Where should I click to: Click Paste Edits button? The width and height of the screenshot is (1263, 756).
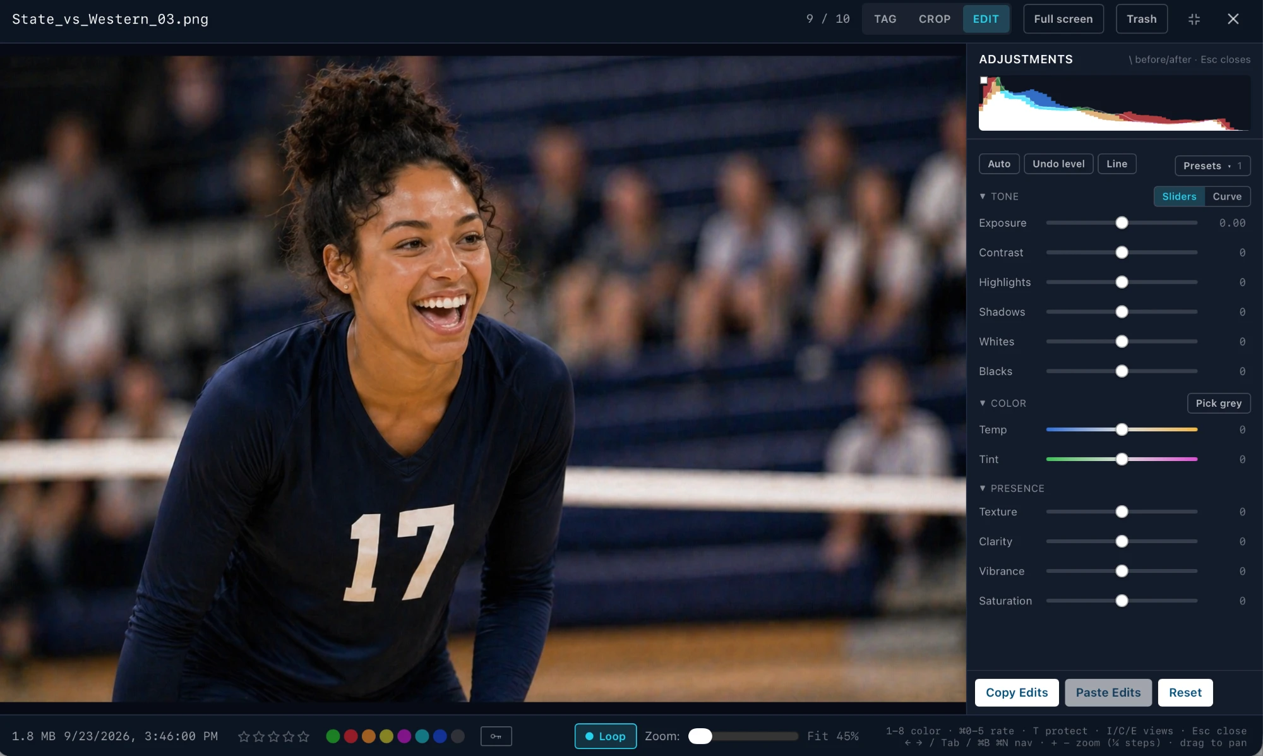pos(1108,692)
